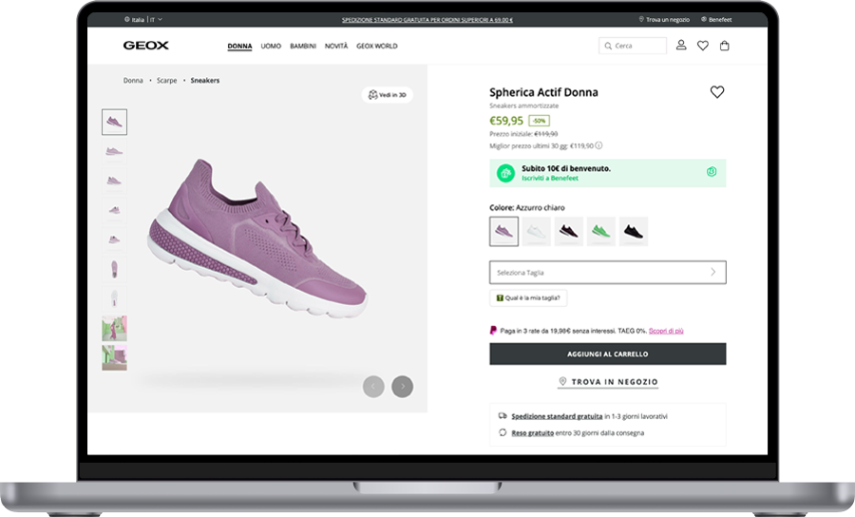Open wishlist heart icon in header
Image resolution: width=855 pixels, height=517 pixels.
(x=703, y=46)
